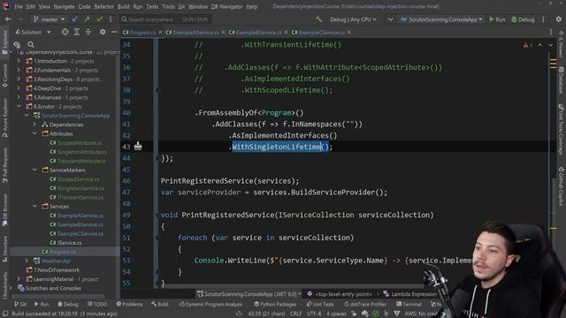Click the show-all-files icon beside search
566x318 pixels.
[17, 44]
